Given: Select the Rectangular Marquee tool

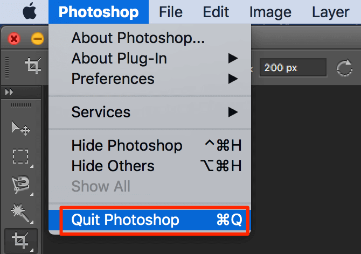Looking at the screenshot, I should tap(20, 157).
